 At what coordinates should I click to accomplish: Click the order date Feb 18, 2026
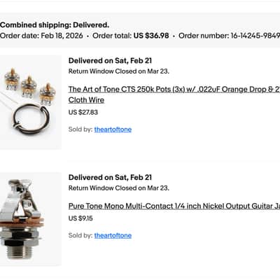point(62,36)
